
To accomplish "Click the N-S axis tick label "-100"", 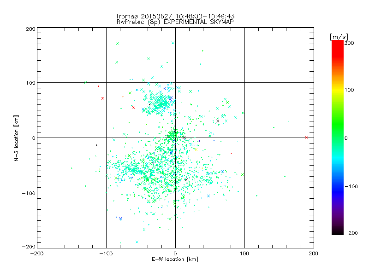I will tap(29, 193).
